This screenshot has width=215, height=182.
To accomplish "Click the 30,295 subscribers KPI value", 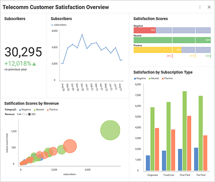I will click(23, 52).
